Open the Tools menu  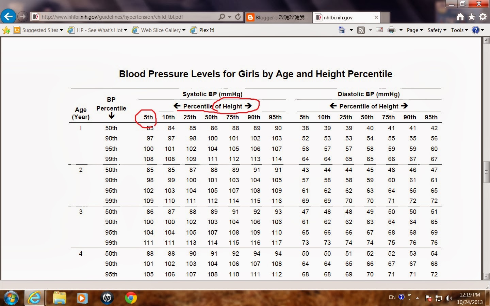[x=460, y=30]
